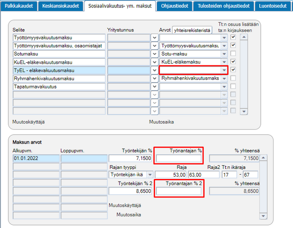Screen dimensions: 293x228
Task: Click down arrow of Maksun arvot scrollbar
Action: (x=263, y=216)
